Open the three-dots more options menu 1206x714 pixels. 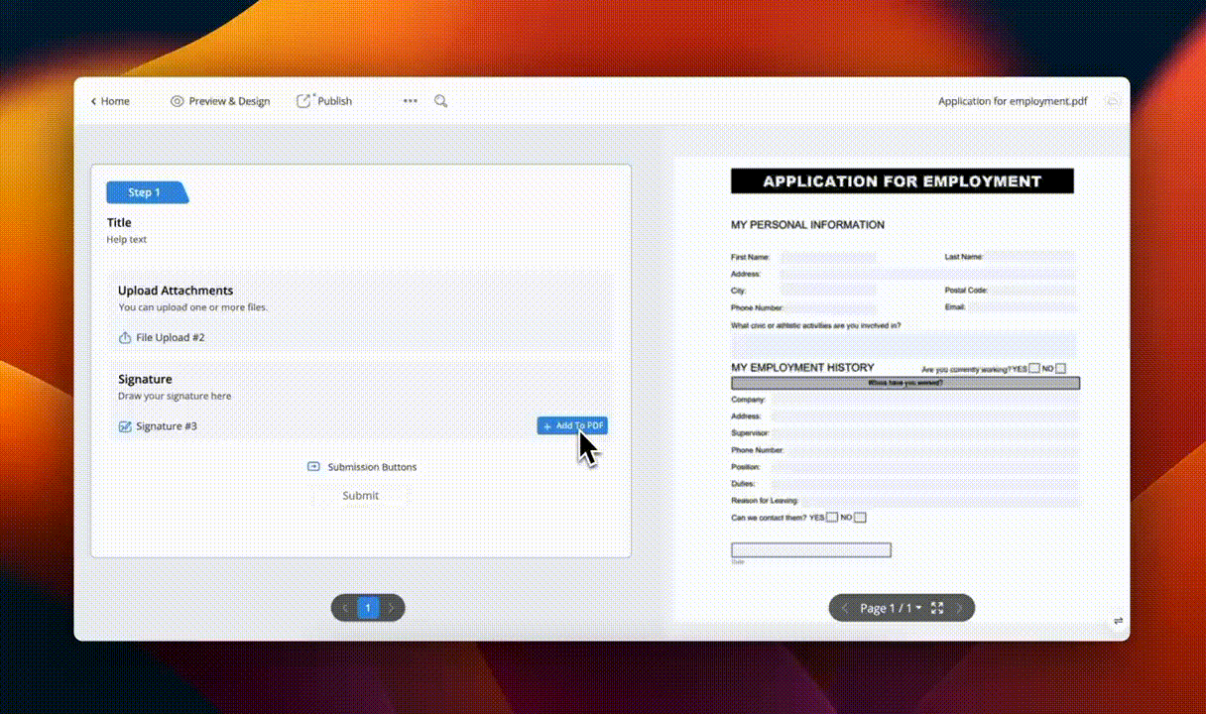[x=411, y=101]
